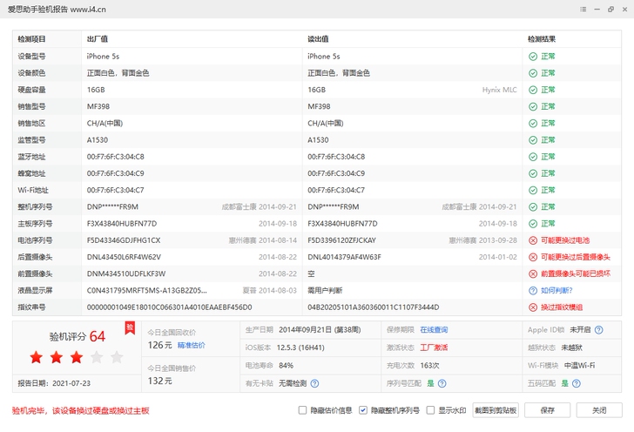Click the 出厂值 column header

98,39
